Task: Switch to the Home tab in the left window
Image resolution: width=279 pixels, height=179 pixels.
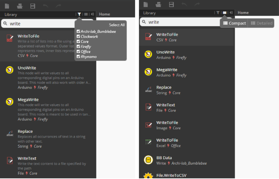Action: tap(105, 14)
